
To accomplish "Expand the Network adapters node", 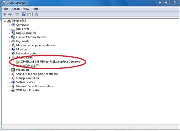I will point(9,54).
